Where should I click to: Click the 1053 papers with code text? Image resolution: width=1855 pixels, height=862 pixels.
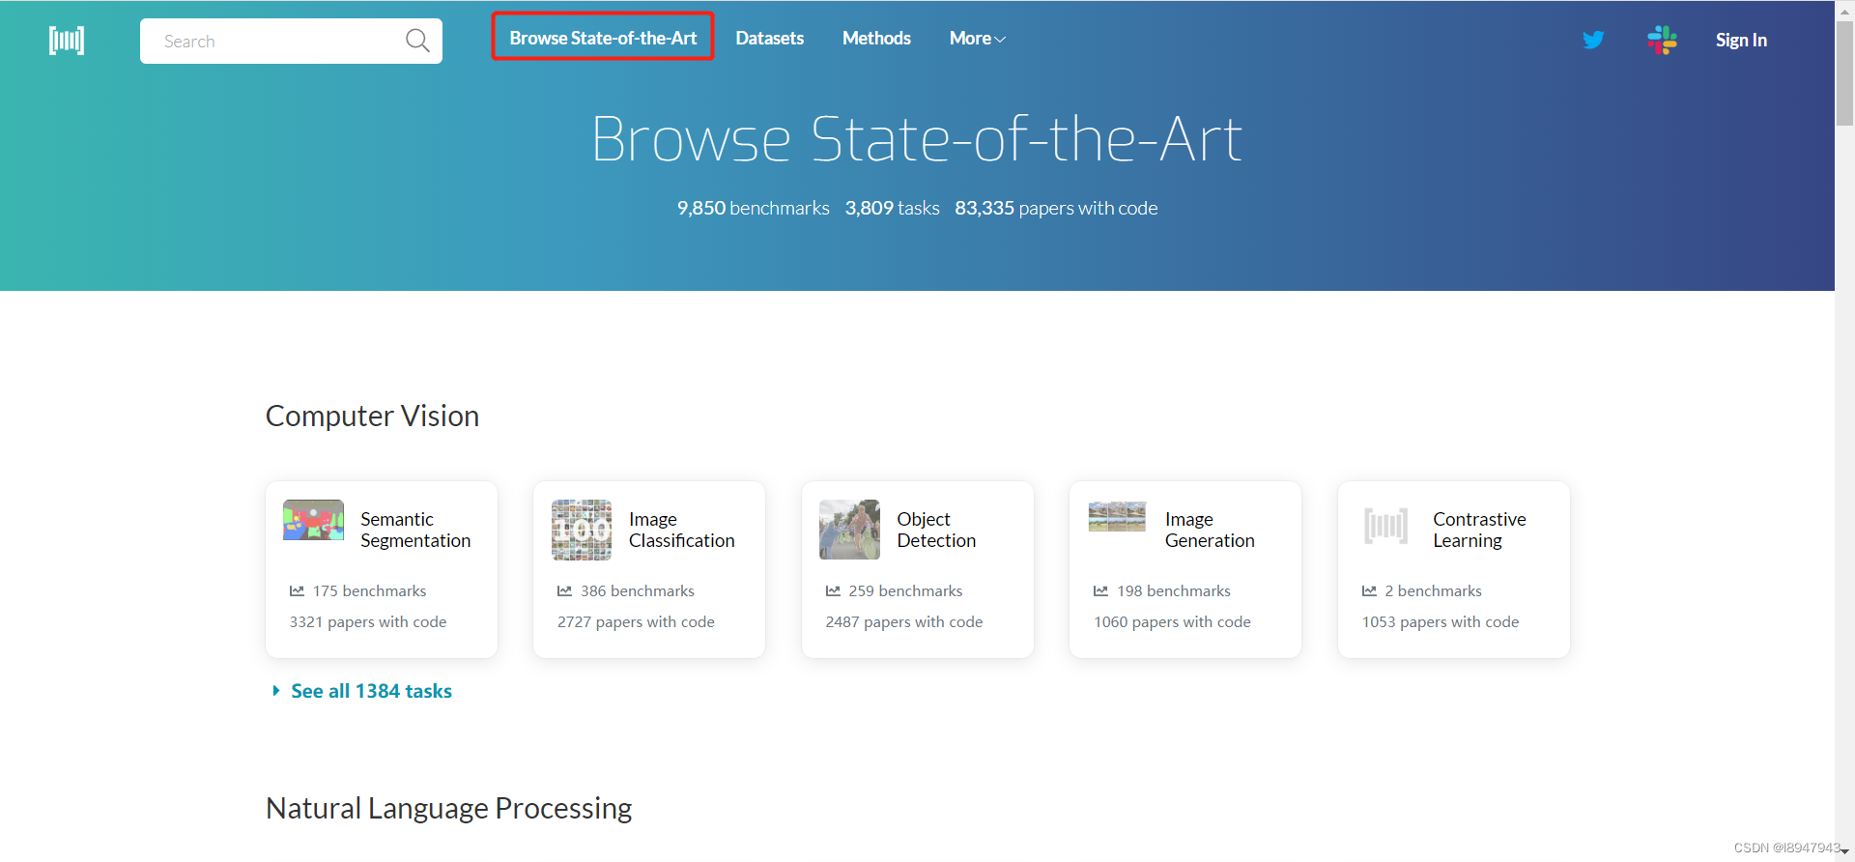[1441, 621]
